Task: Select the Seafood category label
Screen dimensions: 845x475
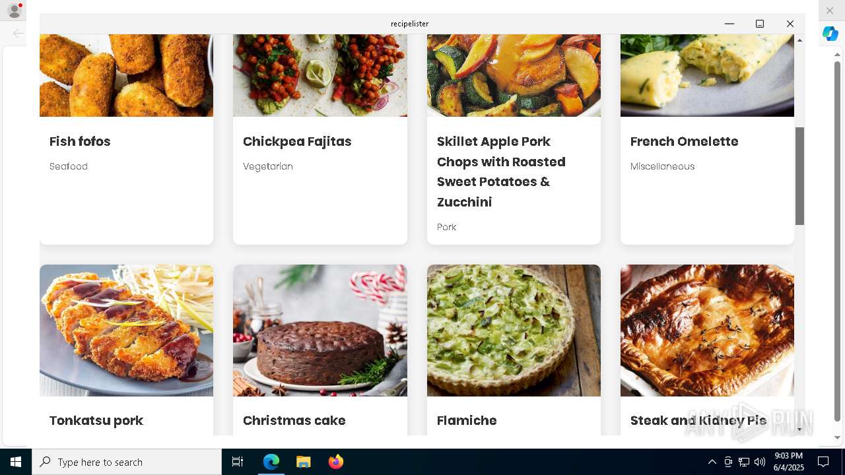Action: click(x=69, y=166)
